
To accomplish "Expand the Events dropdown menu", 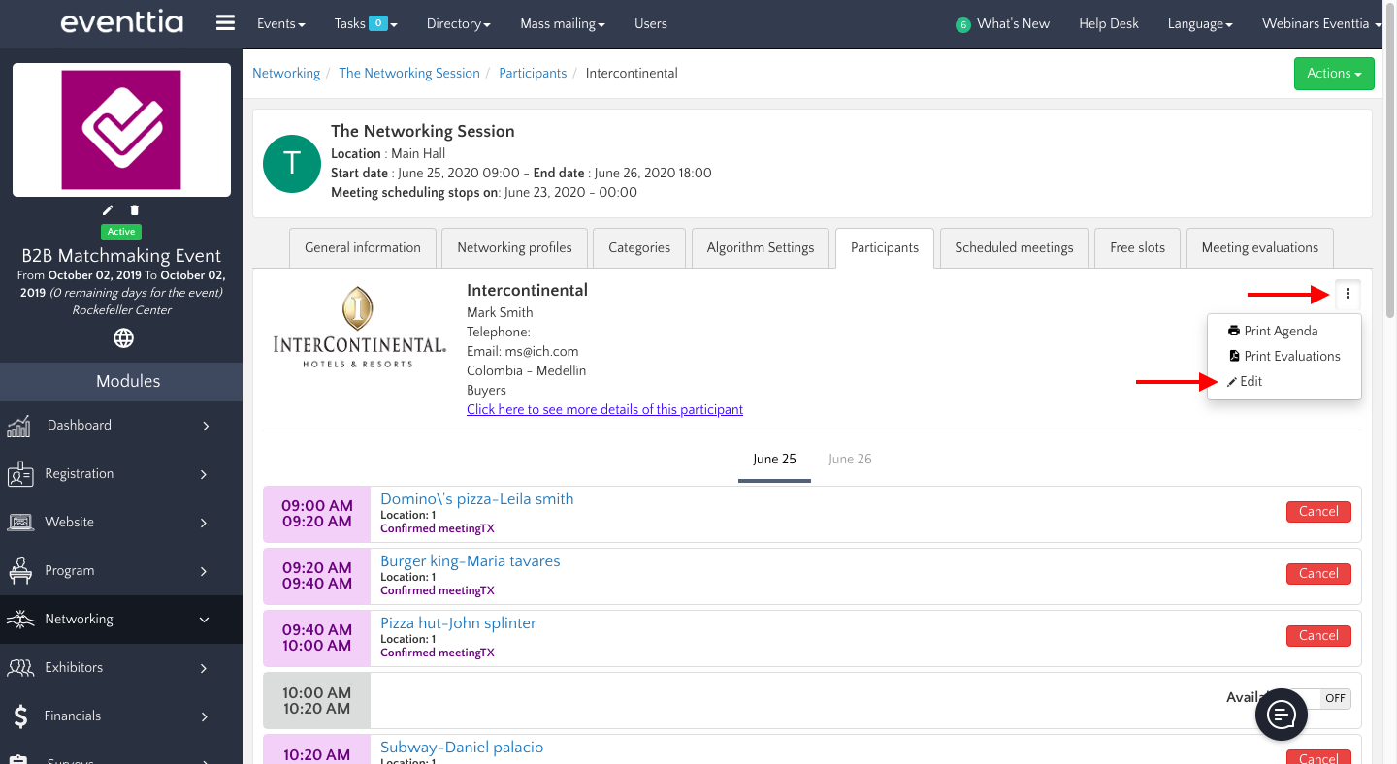I will [x=280, y=23].
